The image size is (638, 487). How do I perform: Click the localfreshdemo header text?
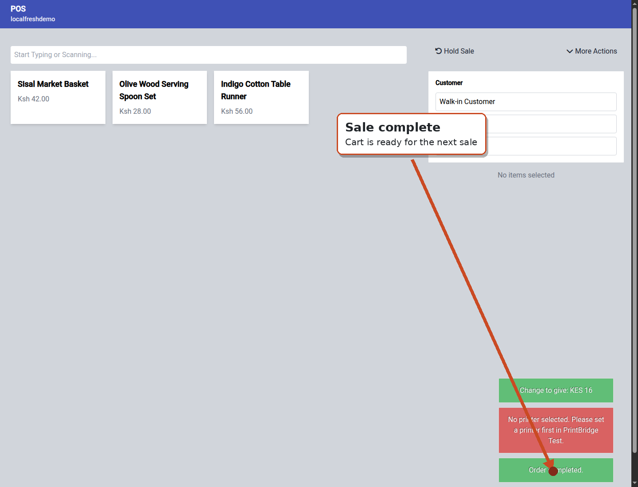[33, 19]
